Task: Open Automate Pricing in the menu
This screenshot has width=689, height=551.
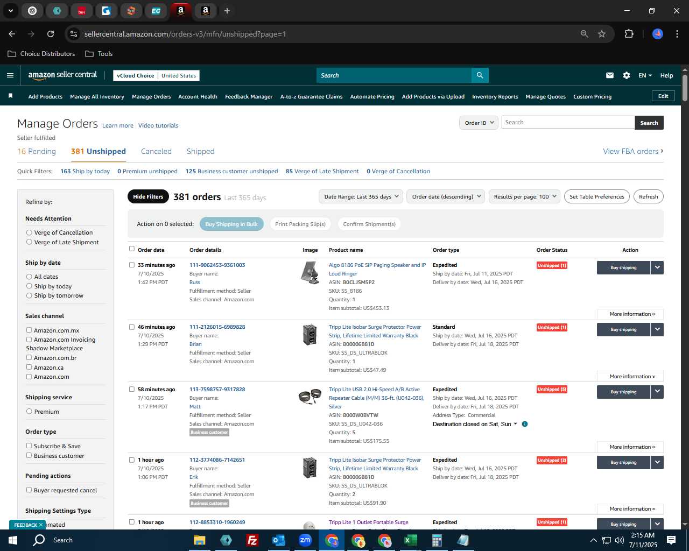Action: coord(372,97)
